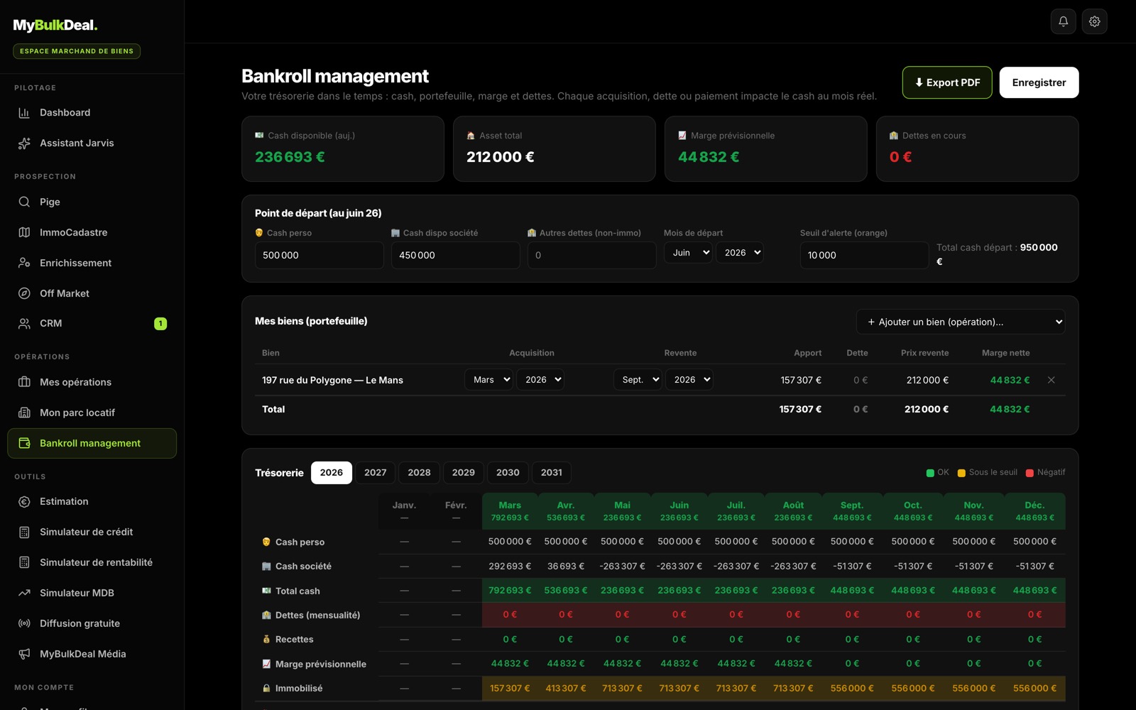
Task: Select the 2028 Trésorerie tab
Action: (x=420, y=473)
